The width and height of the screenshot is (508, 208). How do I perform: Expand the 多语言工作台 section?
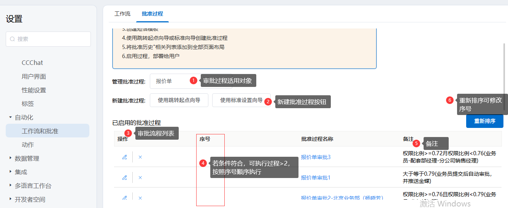click(x=11, y=186)
